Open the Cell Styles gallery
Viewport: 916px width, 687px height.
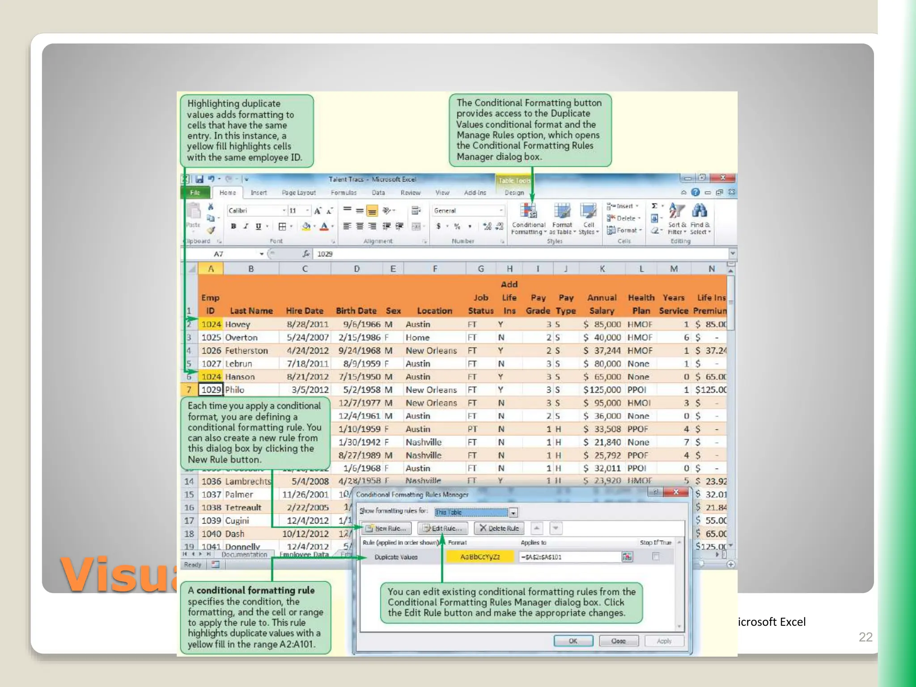588,218
